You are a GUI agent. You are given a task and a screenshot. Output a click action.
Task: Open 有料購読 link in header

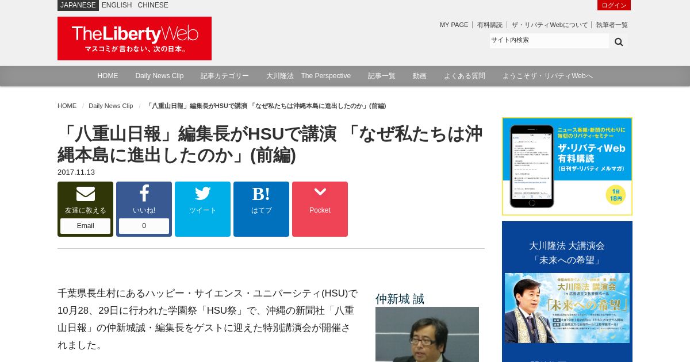pyautogui.click(x=490, y=25)
